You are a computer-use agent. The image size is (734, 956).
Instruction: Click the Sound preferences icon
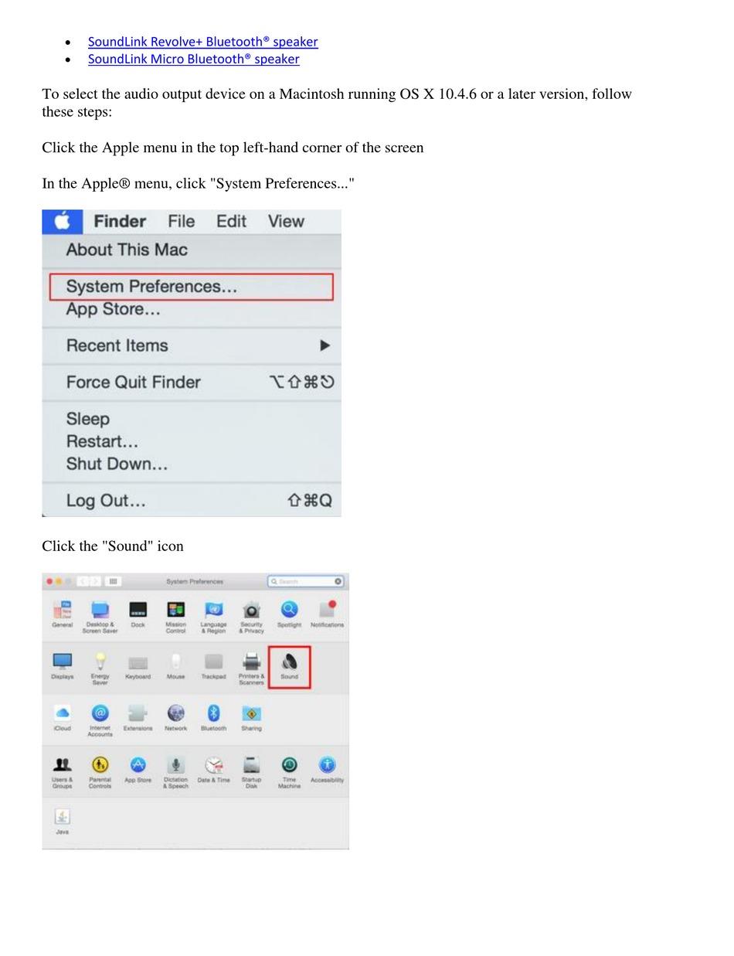click(289, 666)
